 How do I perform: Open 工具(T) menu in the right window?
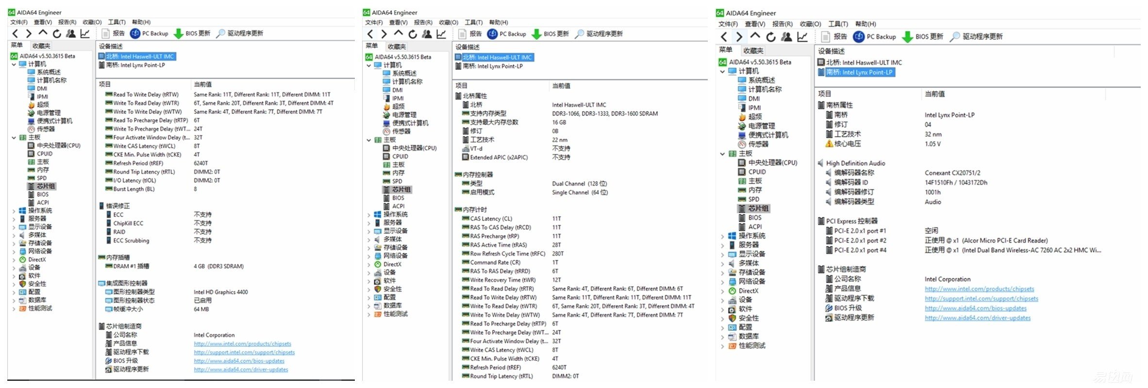tap(838, 24)
